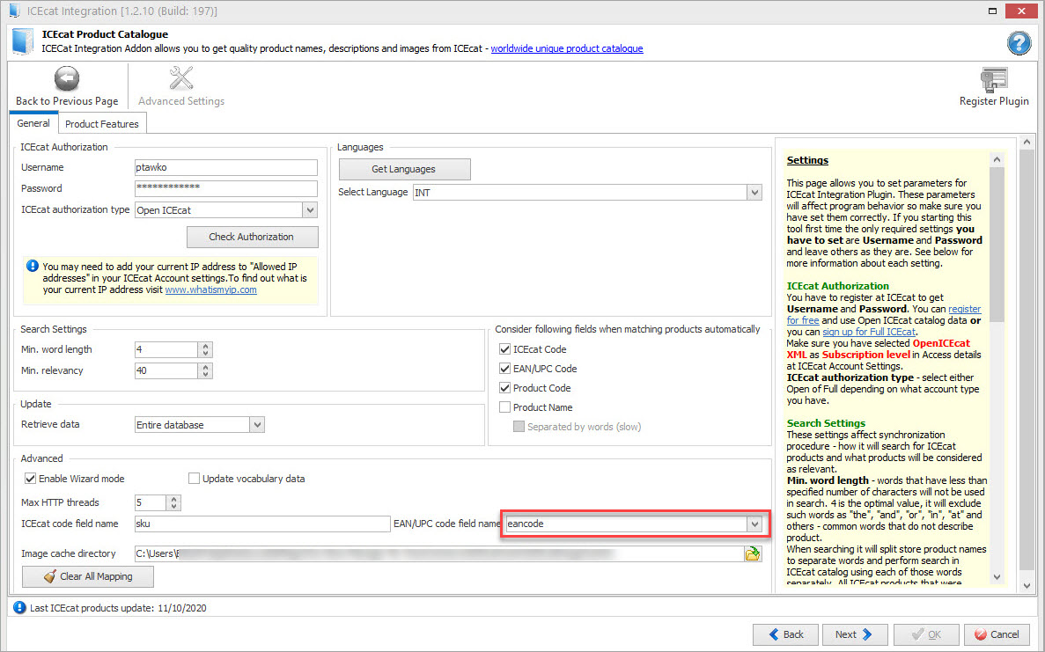The width and height of the screenshot is (1045, 652).
Task: Click the Settings heading in help panel
Action: 807,160
